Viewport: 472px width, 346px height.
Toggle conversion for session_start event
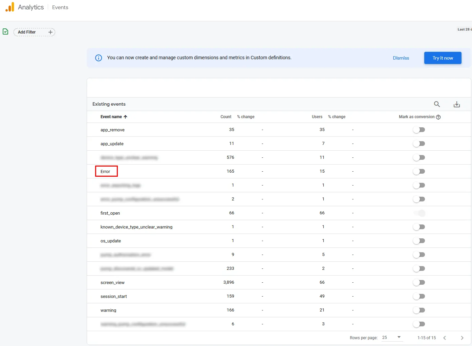pyautogui.click(x=419, y=296)
